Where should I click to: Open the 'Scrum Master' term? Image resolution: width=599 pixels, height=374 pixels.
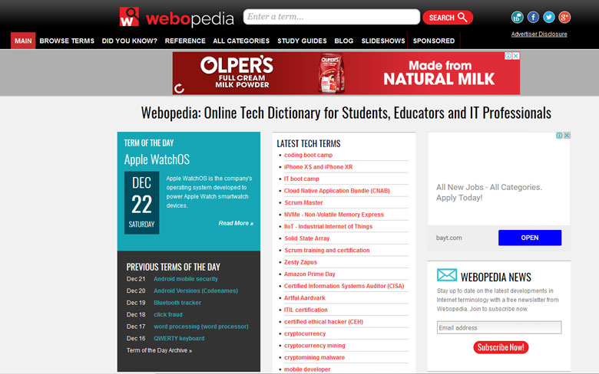(303, 202)
